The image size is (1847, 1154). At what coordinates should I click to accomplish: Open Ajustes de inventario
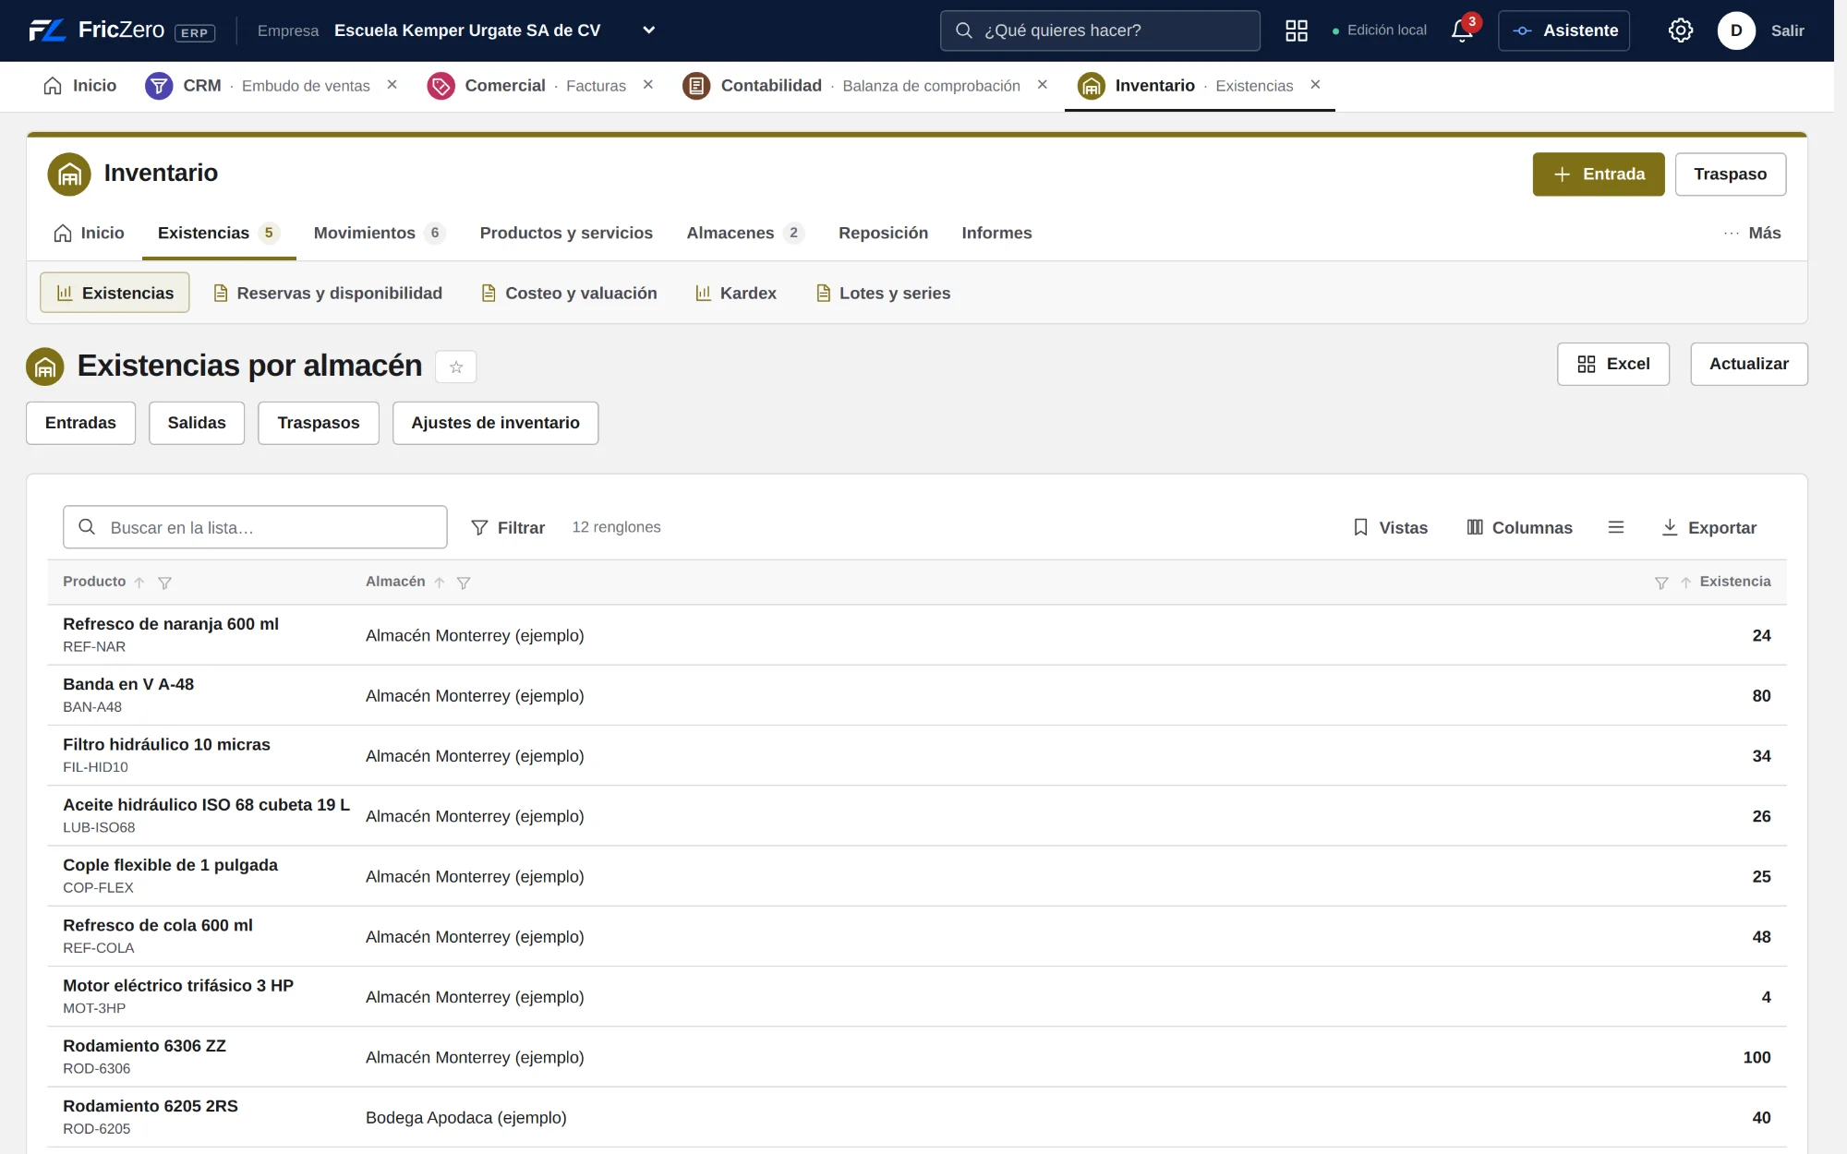[x=495, y=423]
